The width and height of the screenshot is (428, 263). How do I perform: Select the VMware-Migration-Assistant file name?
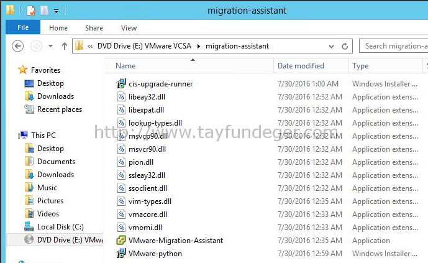[176, 241]
